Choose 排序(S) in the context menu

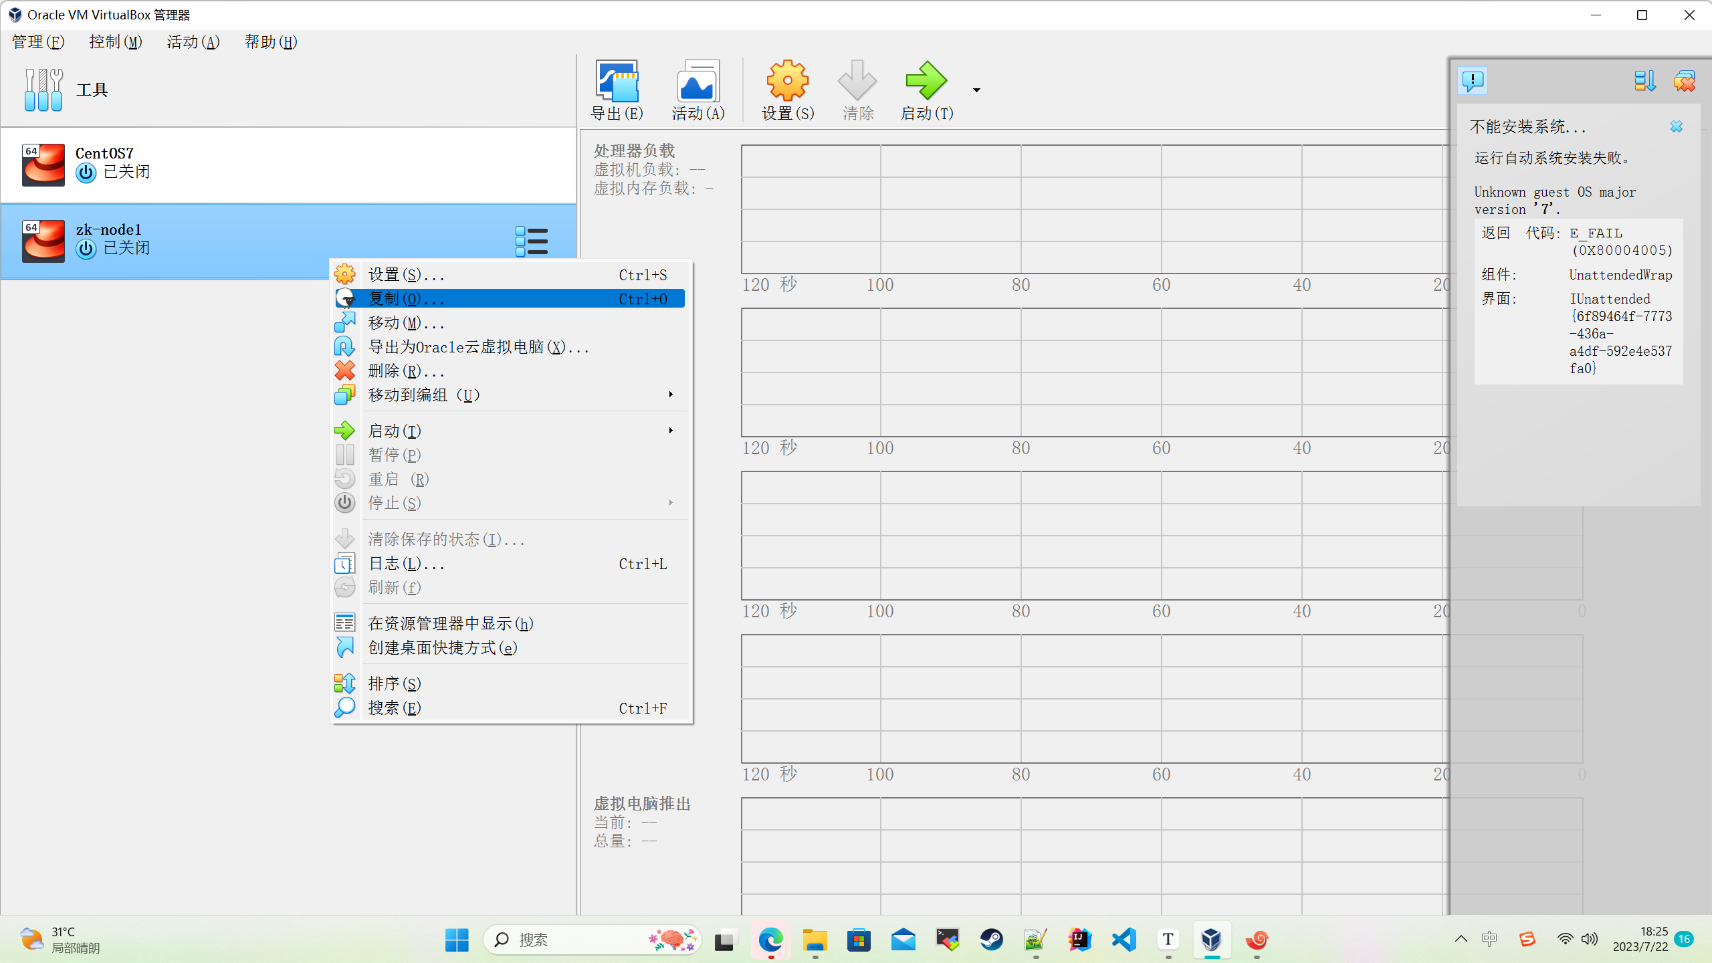click(x=510, y=683)
